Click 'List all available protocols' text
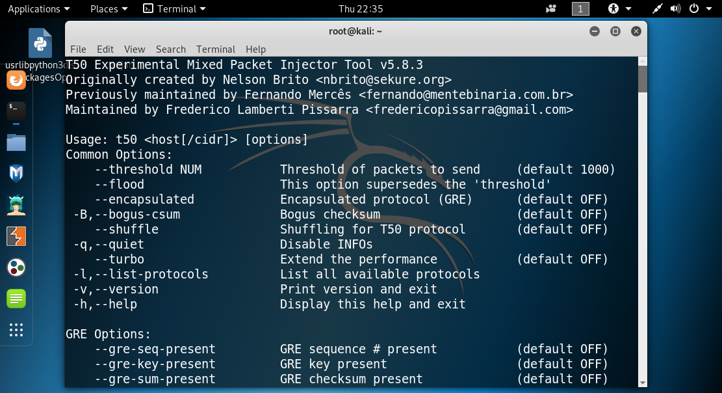The height and width of the screenshot is (393, 722). click(x=380, y=275)
